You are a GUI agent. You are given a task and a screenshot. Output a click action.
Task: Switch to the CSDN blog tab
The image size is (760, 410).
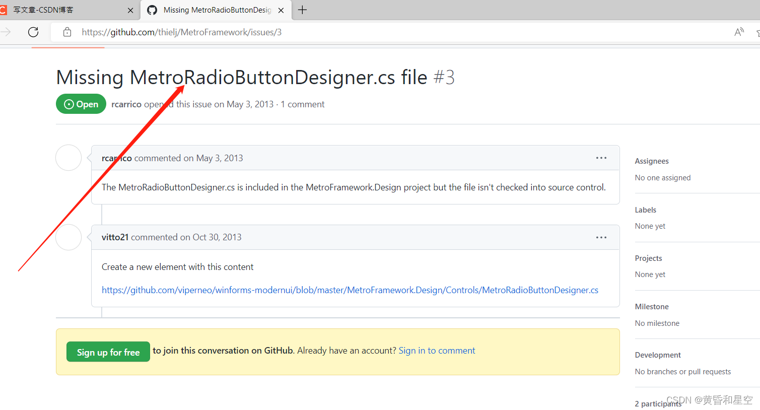[60, 10]
